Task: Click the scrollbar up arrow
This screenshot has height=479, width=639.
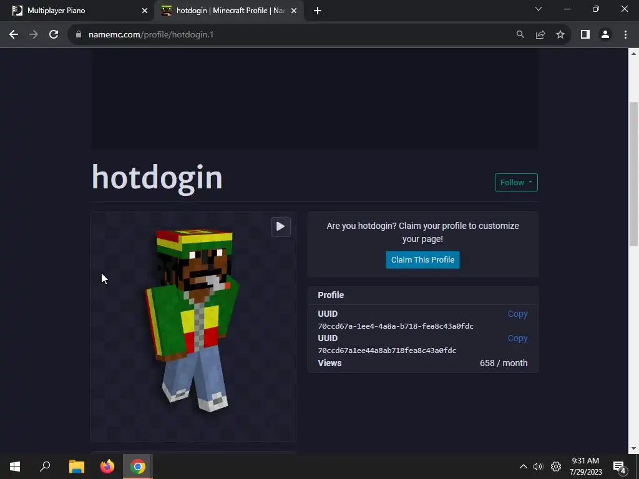Action: [633, 53]
